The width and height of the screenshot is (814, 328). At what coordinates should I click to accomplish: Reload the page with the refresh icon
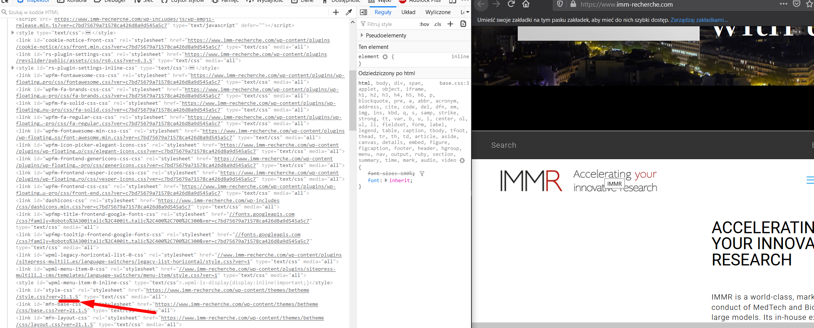(x=511, y=4)
